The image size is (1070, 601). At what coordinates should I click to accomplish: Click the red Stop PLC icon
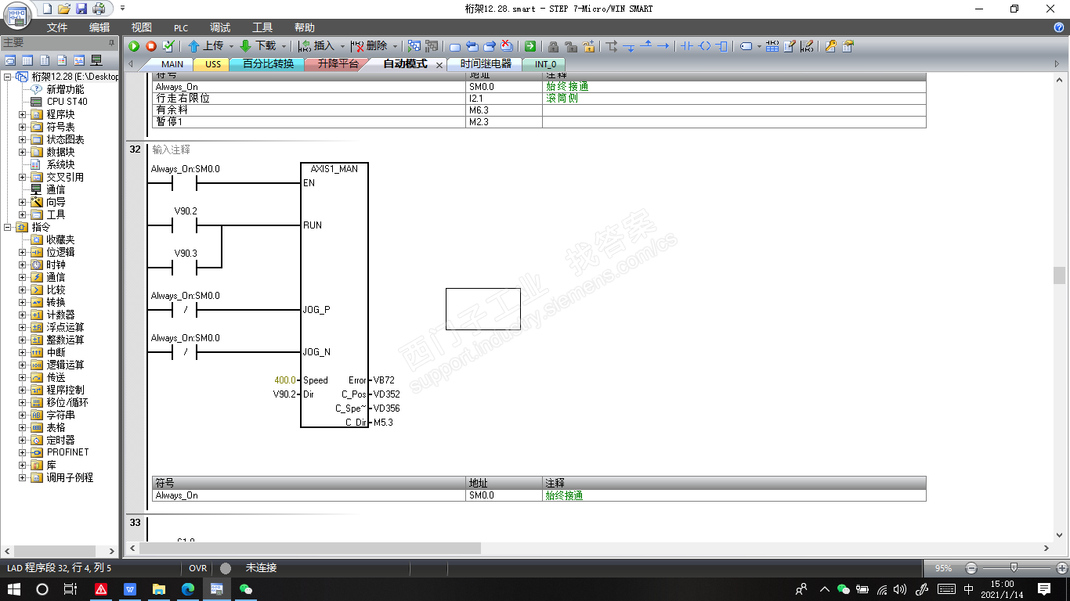pyautogui.click(x=151, y=46)
